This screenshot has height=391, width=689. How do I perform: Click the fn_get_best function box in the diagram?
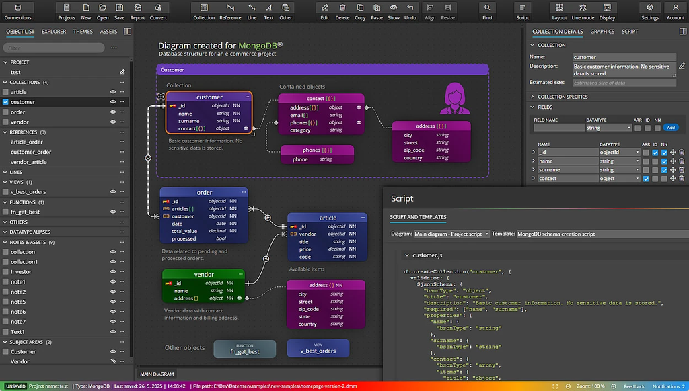click(245, 349)
